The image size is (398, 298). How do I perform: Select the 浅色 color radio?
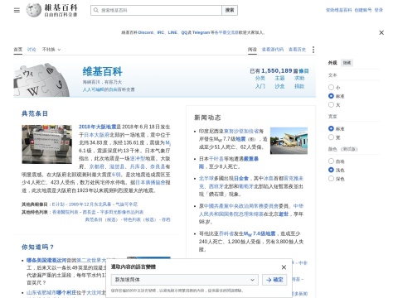tap(331, 170)
